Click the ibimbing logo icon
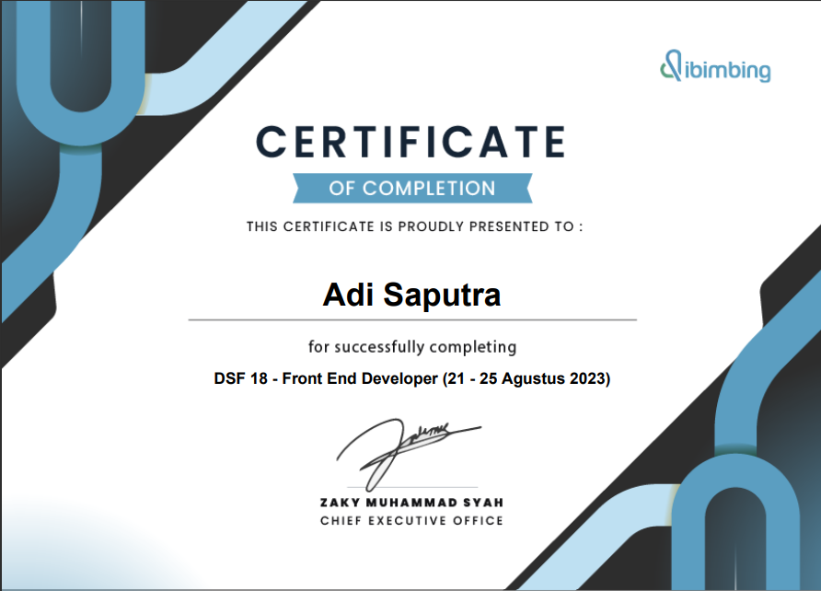This screenshot has width=821, height=591. (x=671, y=66)
